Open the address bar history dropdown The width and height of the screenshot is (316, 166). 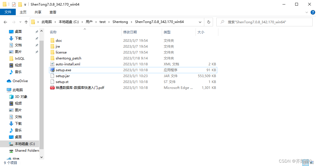(x=200, y=22)
